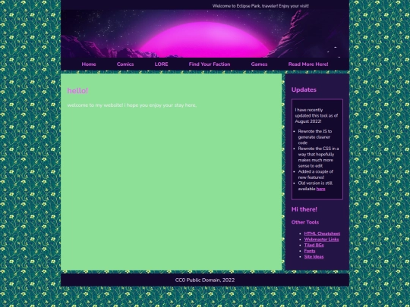Click the Updates sidebar heading

[x=304, y=89]
